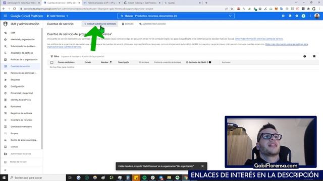Open the Cloud Shell terminal icon in the header

point(290,16)
